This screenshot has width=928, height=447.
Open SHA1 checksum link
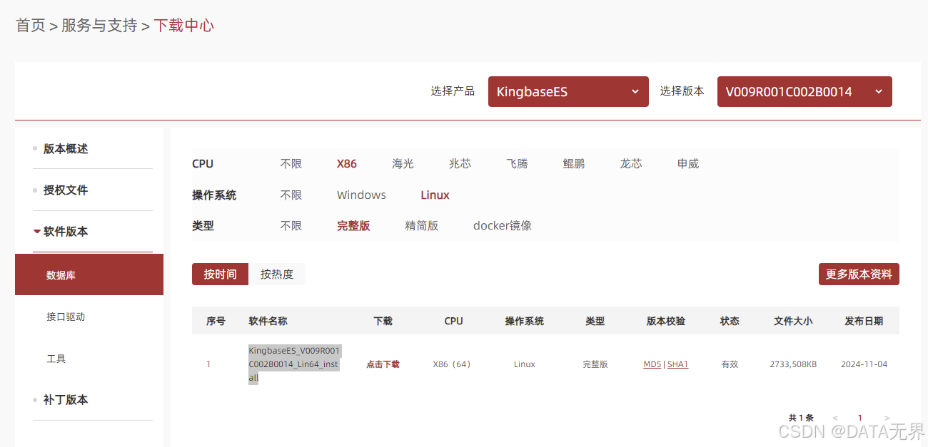(x=678, y=364)
